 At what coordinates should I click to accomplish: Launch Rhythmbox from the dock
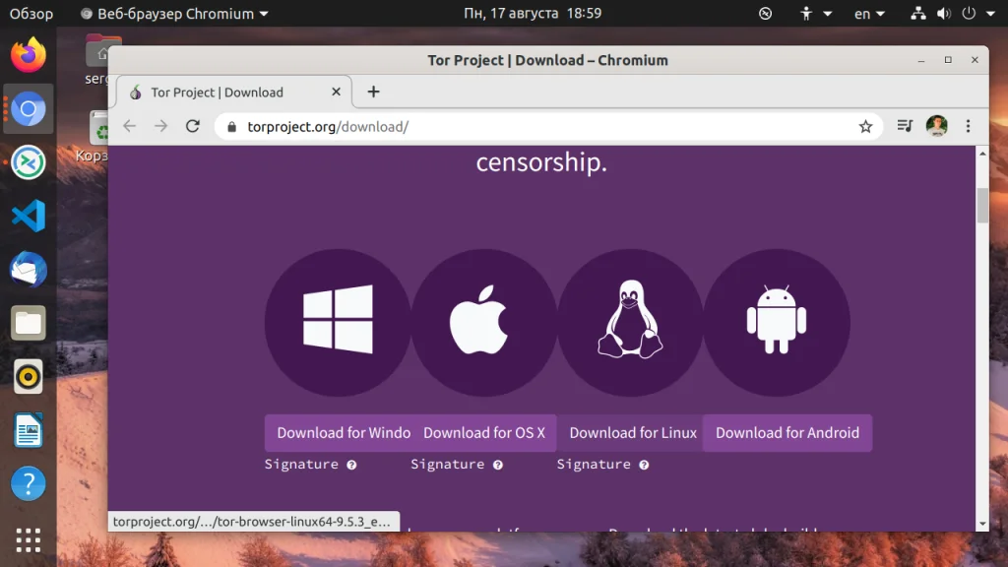coord(29,376)
